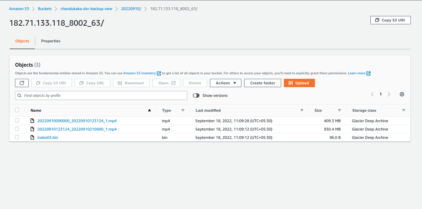Select checkbox for index03.bin
Viewport: 422px width, 209px height.
[x=17, y=137]
